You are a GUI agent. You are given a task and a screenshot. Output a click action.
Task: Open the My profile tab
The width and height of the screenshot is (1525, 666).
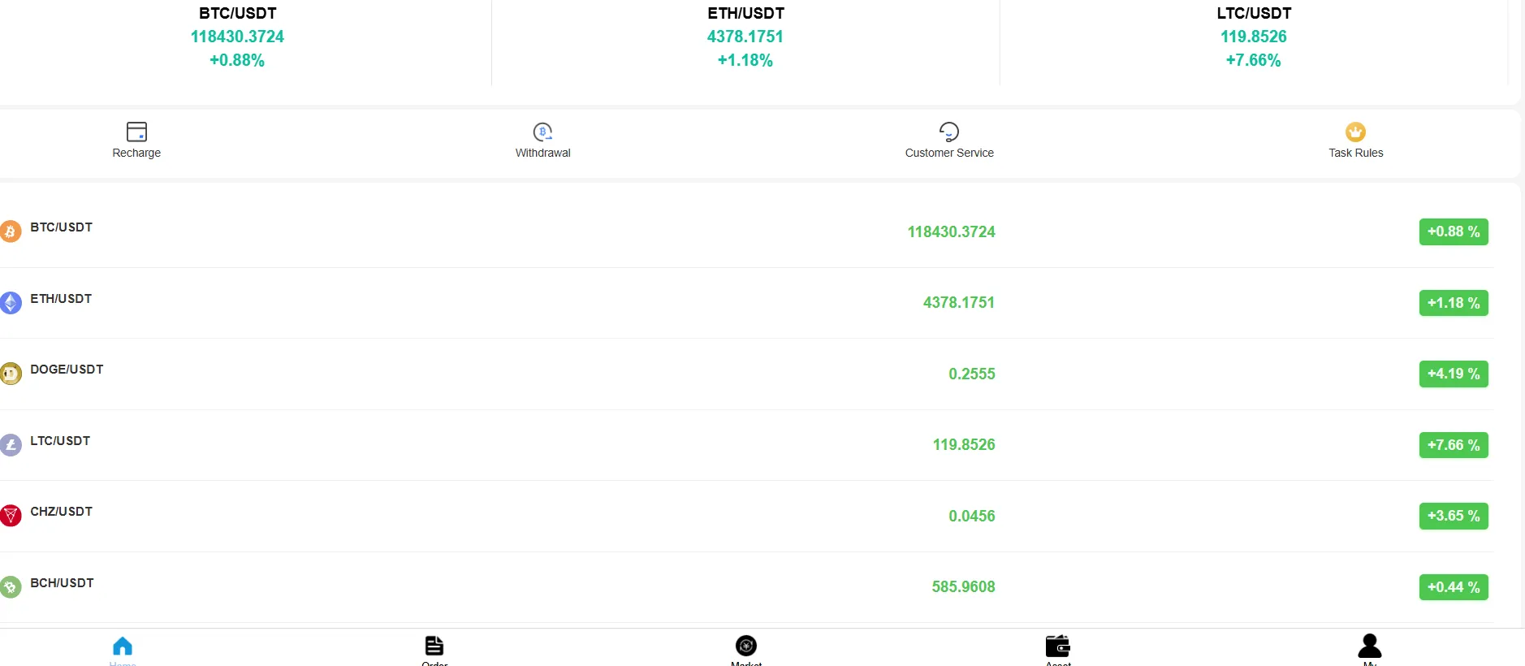[x=1370, y=647]
